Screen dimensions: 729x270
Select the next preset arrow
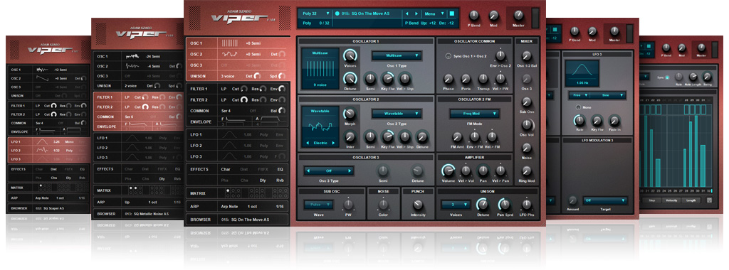point(416,13)
